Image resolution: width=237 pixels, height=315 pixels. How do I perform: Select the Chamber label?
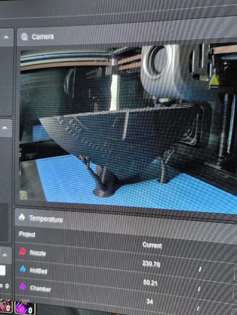(x=40, y=289)
